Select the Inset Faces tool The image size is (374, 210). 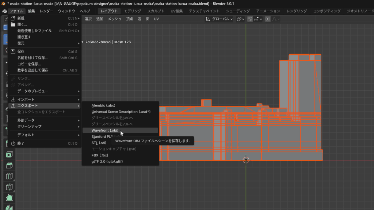9,155
